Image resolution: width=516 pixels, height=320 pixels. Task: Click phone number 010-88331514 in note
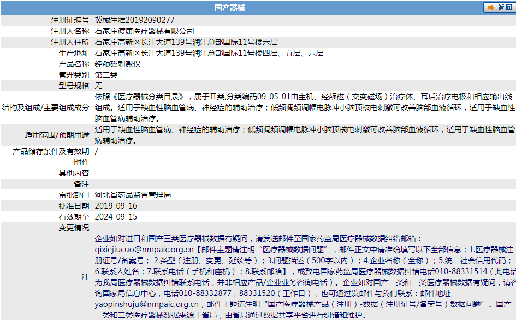pyautogui.click(x=461, y=271)
